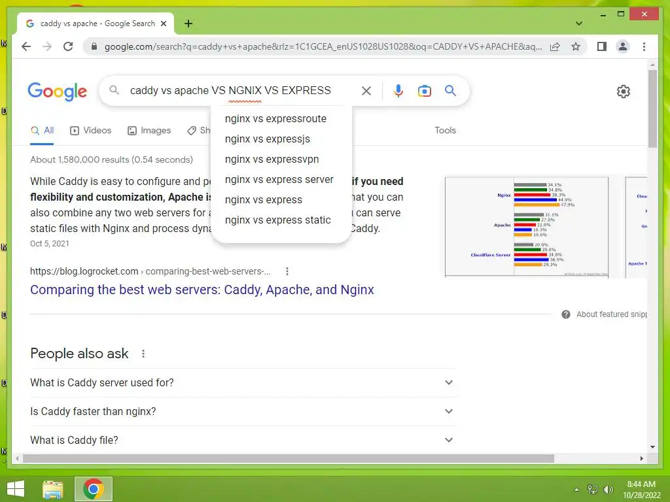Search by image with the camera icon

pyautogui.click(x=424, y=90)
